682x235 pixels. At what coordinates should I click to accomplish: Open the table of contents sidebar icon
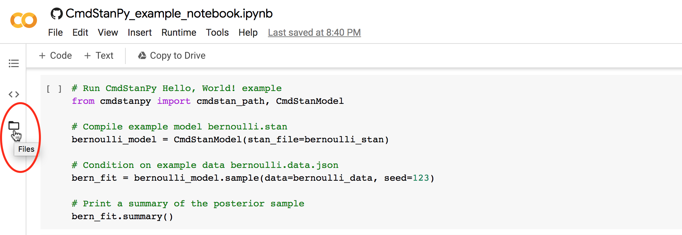point(14,63)
